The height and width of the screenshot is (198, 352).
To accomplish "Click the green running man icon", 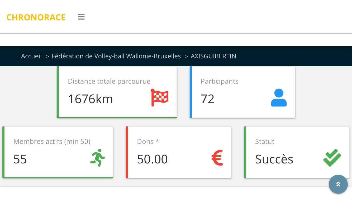I will (98, 158).
